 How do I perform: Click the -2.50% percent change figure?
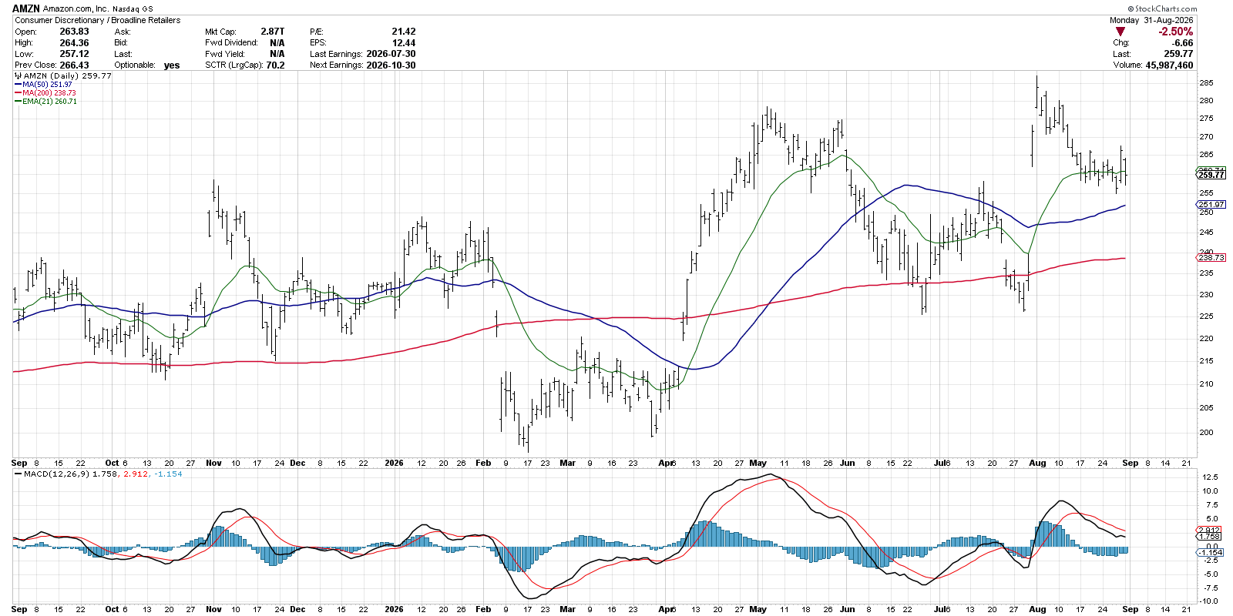[1176, 32]
